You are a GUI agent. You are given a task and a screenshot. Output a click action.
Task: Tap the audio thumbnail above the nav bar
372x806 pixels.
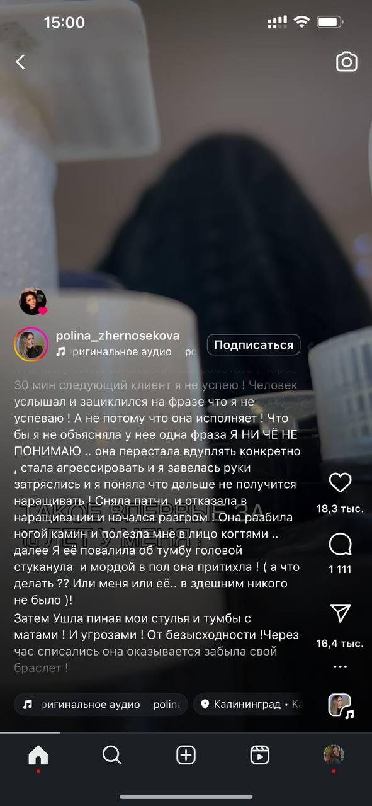coord(341,705)
